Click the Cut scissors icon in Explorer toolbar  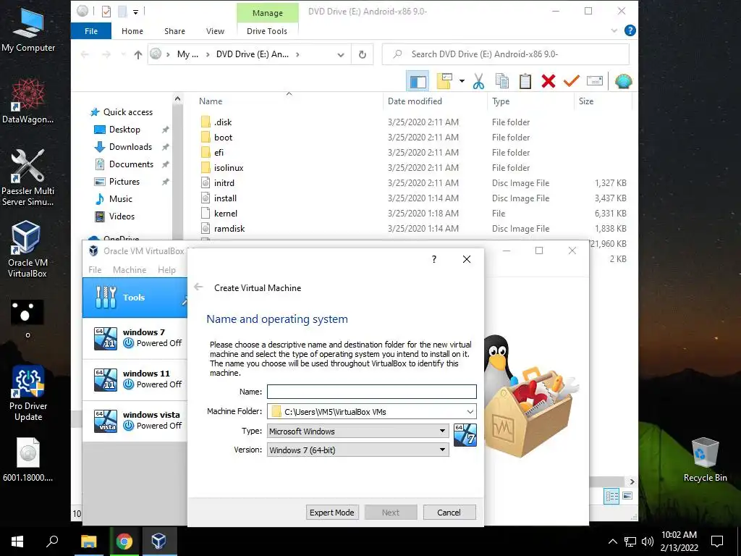(478, 81)
